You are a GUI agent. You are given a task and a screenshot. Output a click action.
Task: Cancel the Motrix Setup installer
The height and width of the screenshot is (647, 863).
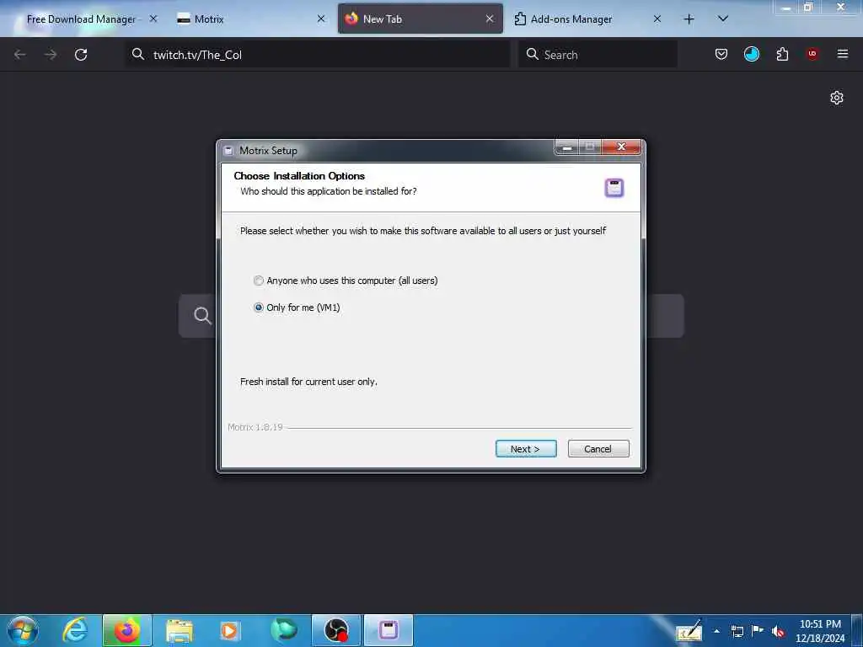[x=598, y=449]
